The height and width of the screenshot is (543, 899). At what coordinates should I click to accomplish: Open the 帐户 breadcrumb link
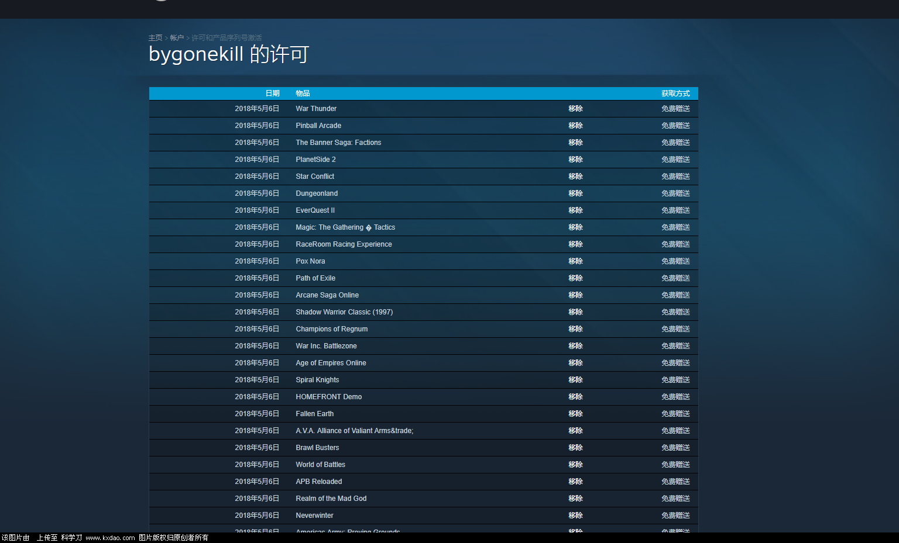[x=177, y=38]
